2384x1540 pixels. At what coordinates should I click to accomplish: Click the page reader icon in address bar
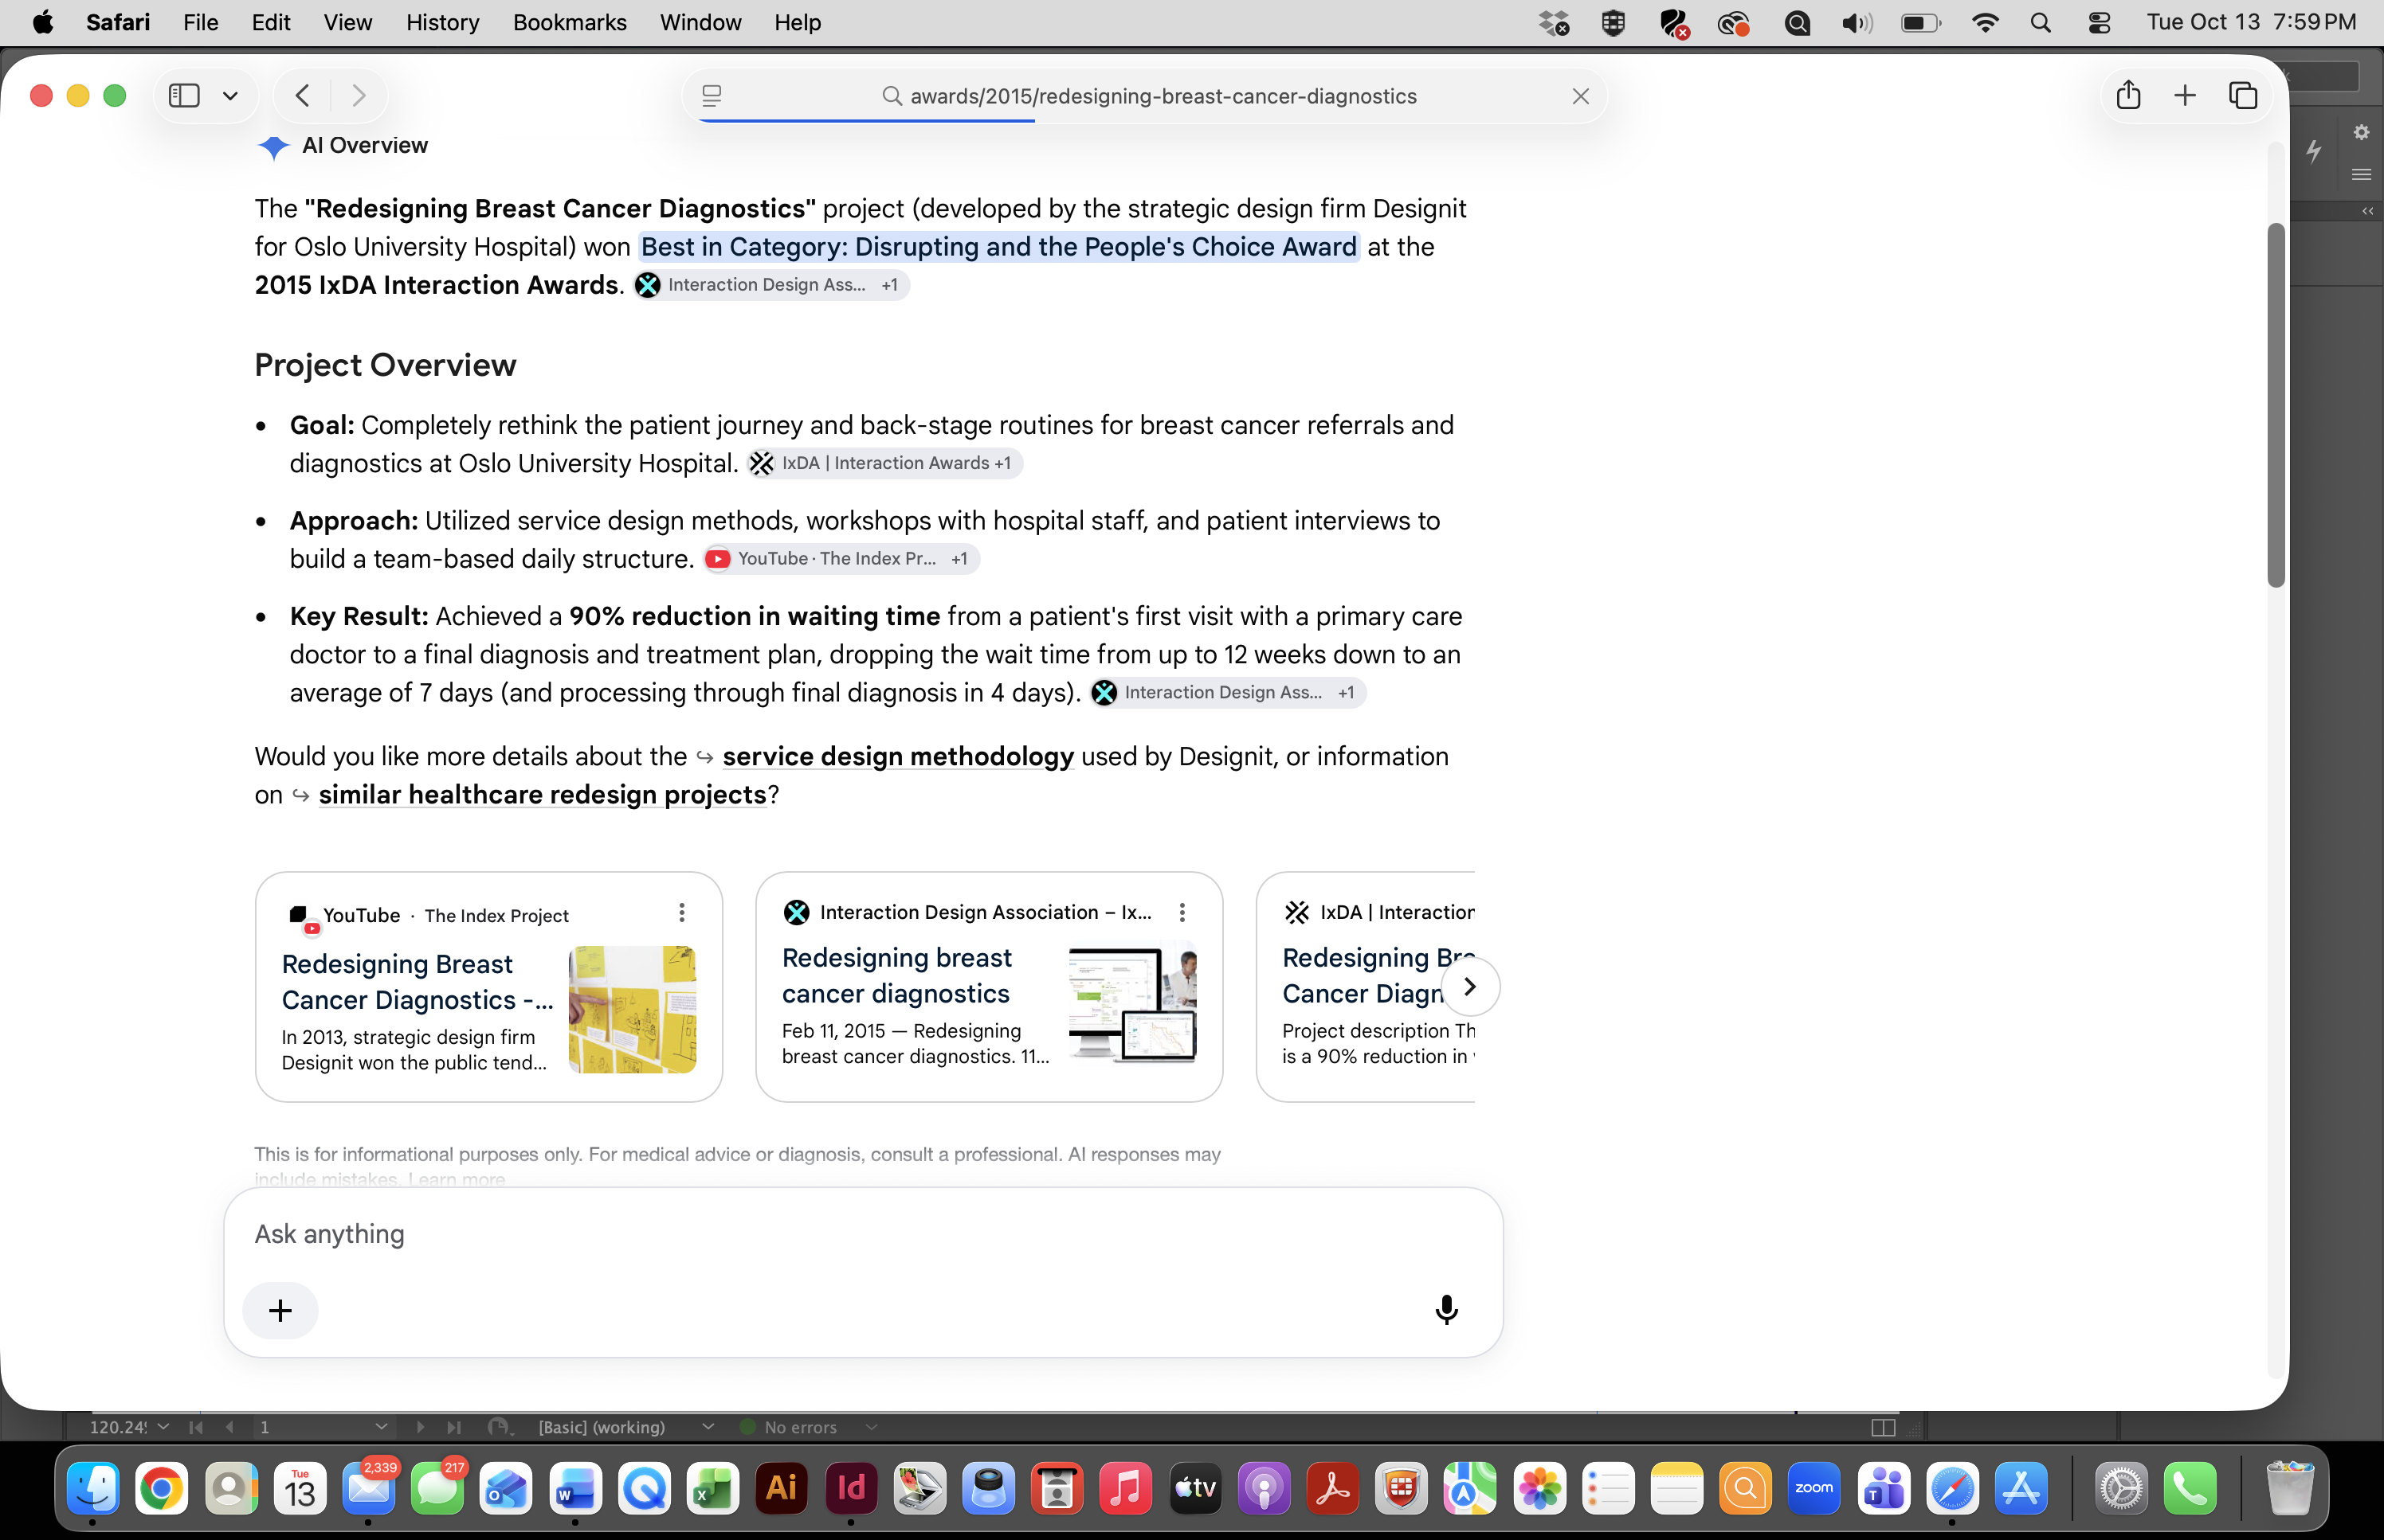point(712,96)
